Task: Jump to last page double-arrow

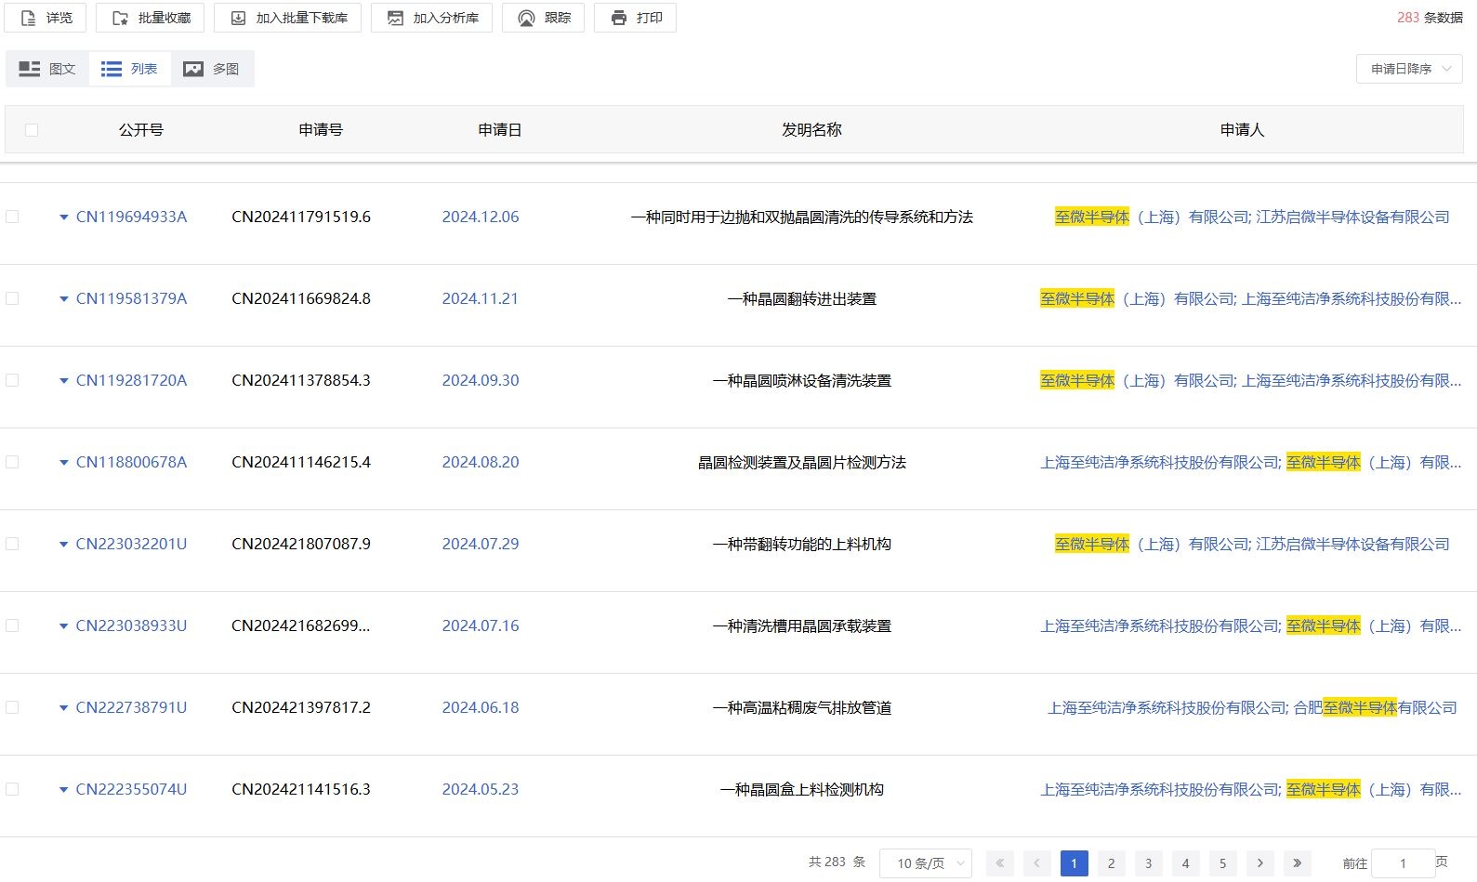Action: point(1297,862)
